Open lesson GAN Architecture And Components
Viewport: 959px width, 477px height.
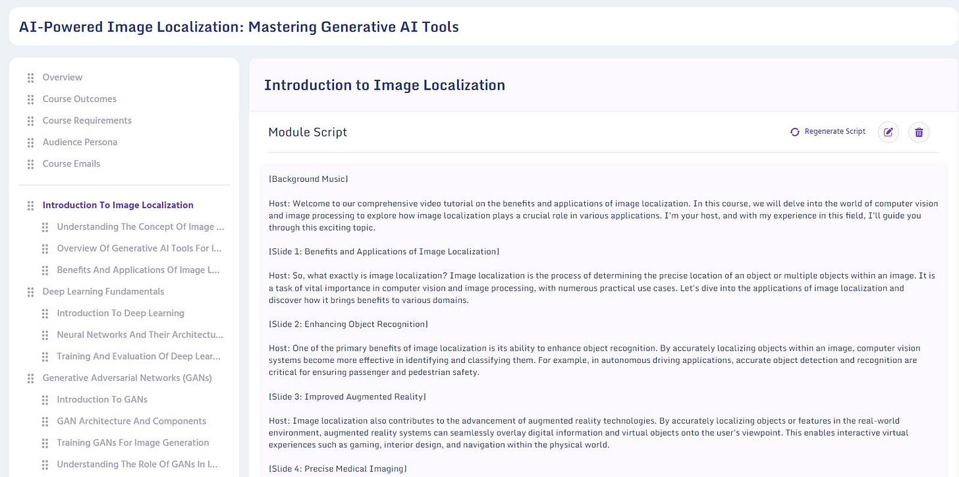point(132,421)
